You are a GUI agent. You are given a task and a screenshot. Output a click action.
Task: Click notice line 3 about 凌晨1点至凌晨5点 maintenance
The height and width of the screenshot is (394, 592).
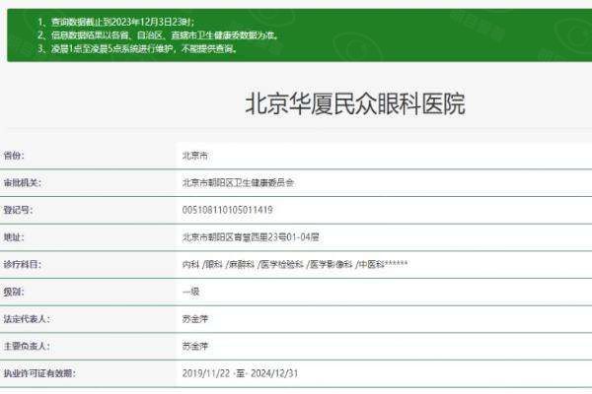(x=137, y=48)
